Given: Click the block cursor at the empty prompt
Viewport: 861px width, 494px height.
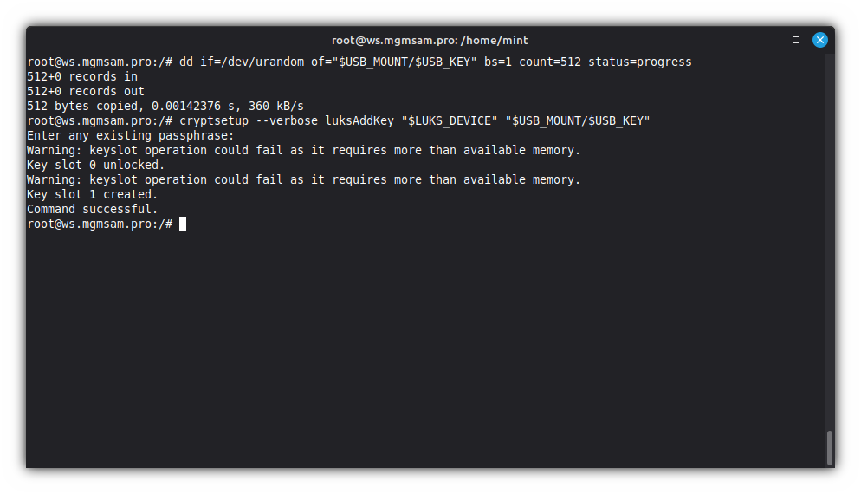Looking at the screenshot, I should [x=183, y=224].
